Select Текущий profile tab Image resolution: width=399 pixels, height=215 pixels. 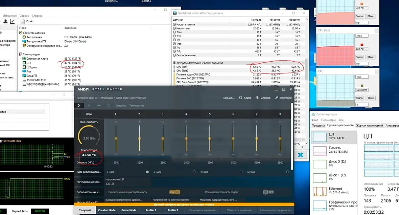coord(85,210)
